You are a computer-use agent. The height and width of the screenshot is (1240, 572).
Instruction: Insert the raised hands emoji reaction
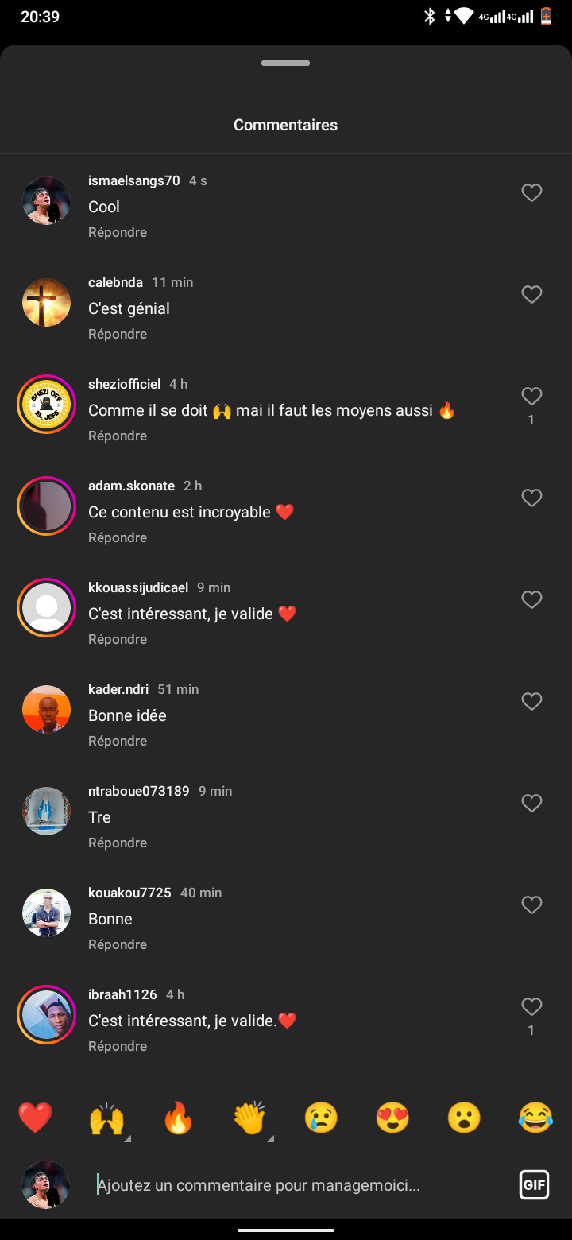tap(106, 1118)
